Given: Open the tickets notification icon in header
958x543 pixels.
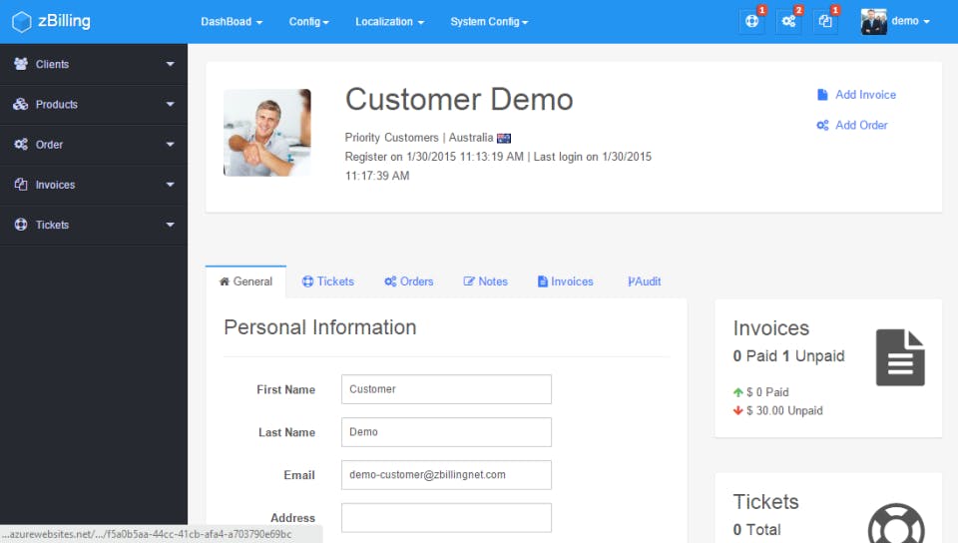Looking at the screenshot, I should point(752,21).
